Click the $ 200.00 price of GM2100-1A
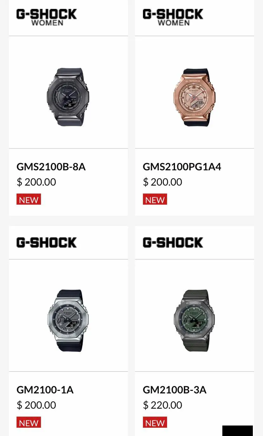The width and height of the screenshot is (263, 436). [x=36, y=405]
